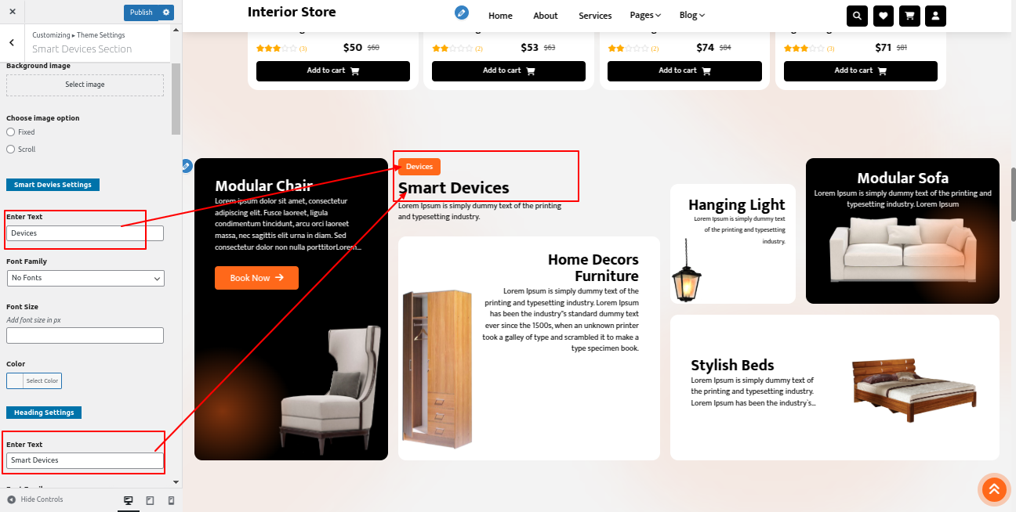Go back using the left chevron arrow
This screenshot has height=512, width=1016.
12,42
